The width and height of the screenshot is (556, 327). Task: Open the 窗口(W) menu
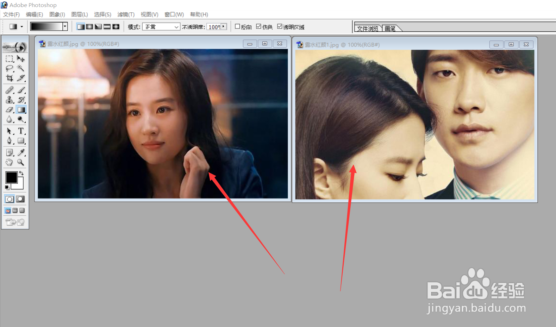174,14
